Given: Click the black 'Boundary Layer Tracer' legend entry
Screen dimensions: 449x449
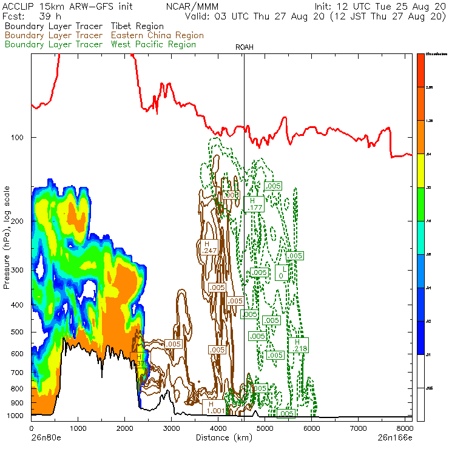Looking at the screenshot, I should [x=53, y=26].
